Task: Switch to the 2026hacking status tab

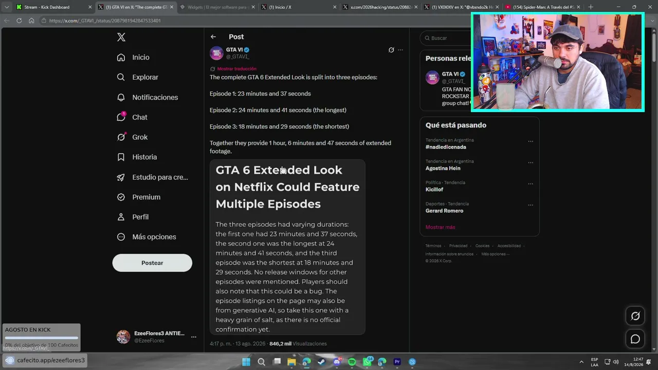Action: [x=381, y=7]
